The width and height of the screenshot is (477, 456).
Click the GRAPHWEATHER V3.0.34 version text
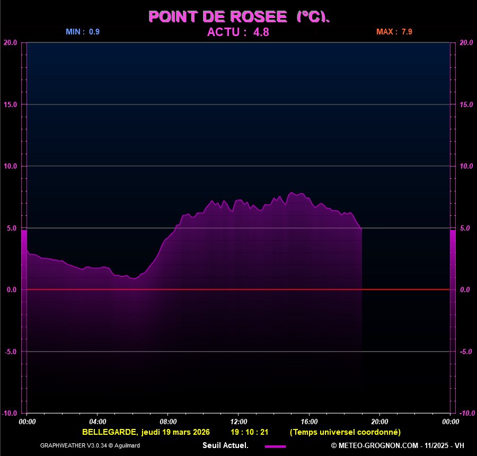pos(90,445)
